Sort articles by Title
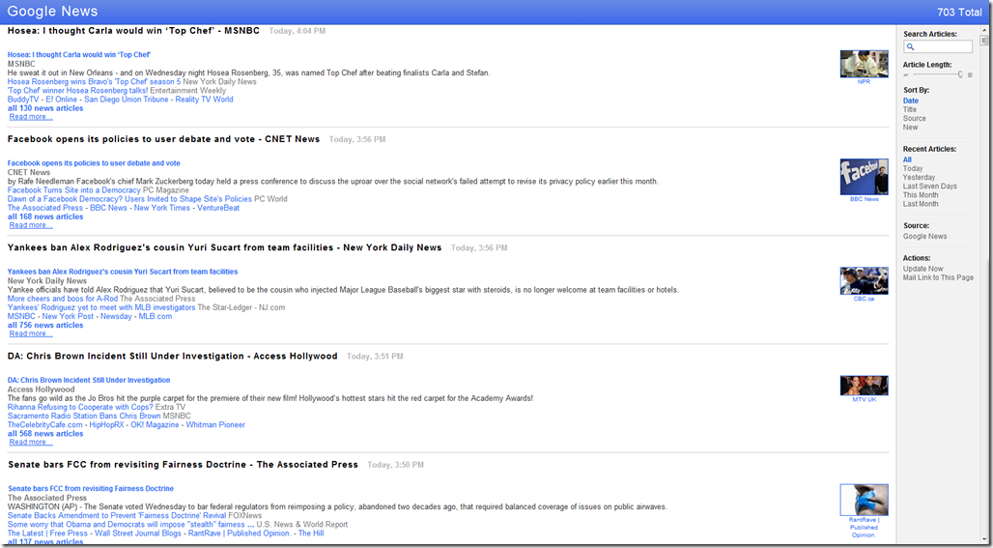Image resolution: width=993 pixels, height=548 pixels. (x=909, y=109)
